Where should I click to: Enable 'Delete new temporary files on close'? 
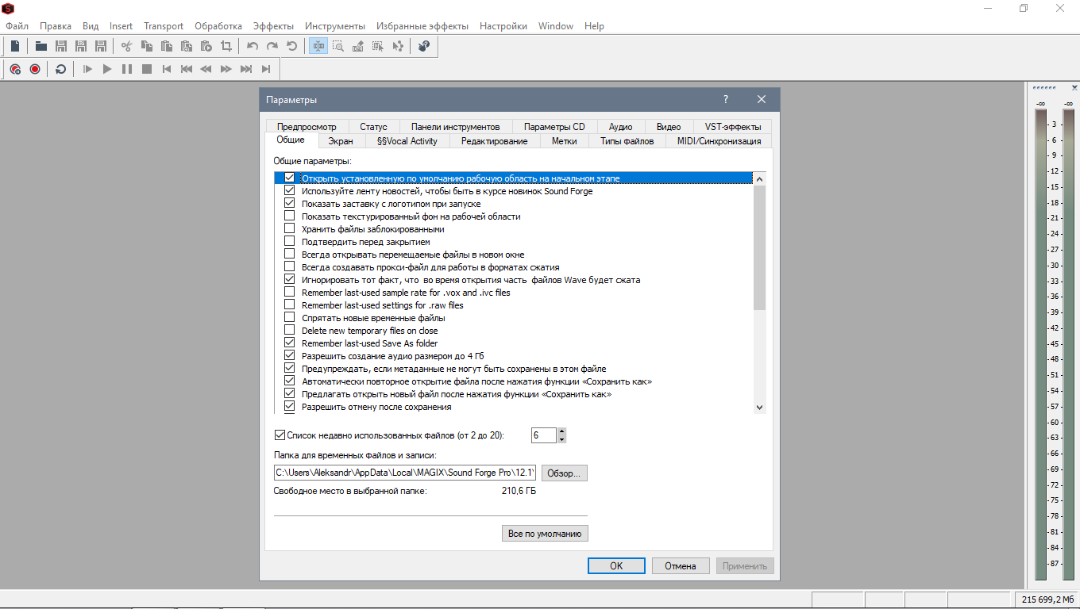point(289,331)
